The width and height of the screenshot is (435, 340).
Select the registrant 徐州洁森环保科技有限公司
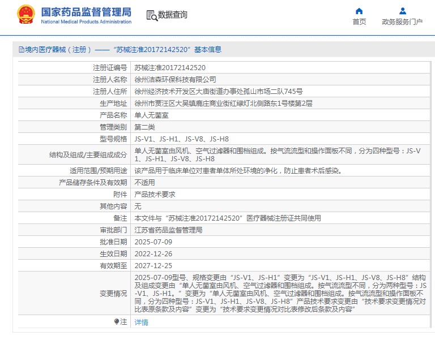[176, 80]
